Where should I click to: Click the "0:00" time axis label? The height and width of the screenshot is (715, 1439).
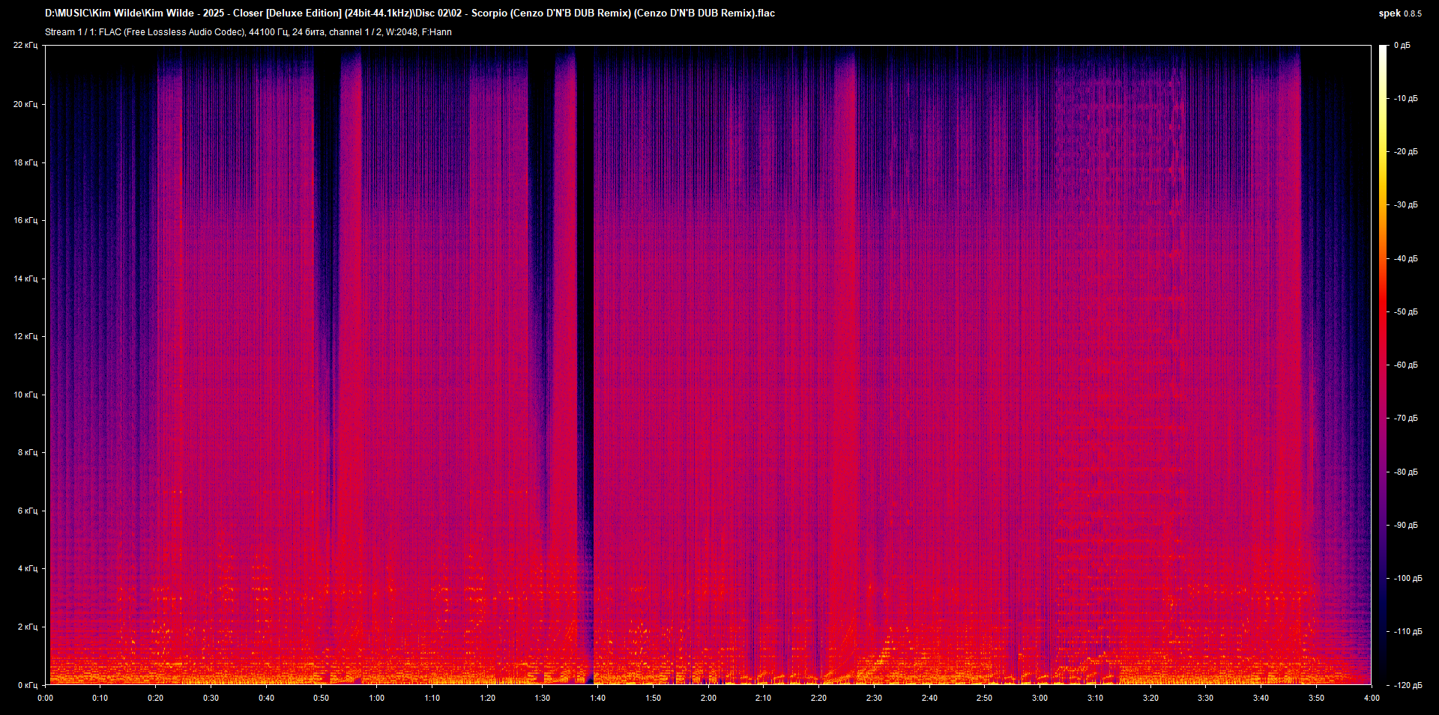tap(46, 698)
